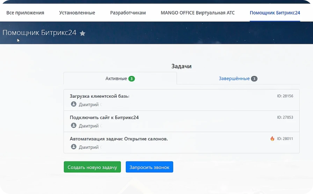Click Дмитрий under Подключить сайт к Битрикс24

89,126
